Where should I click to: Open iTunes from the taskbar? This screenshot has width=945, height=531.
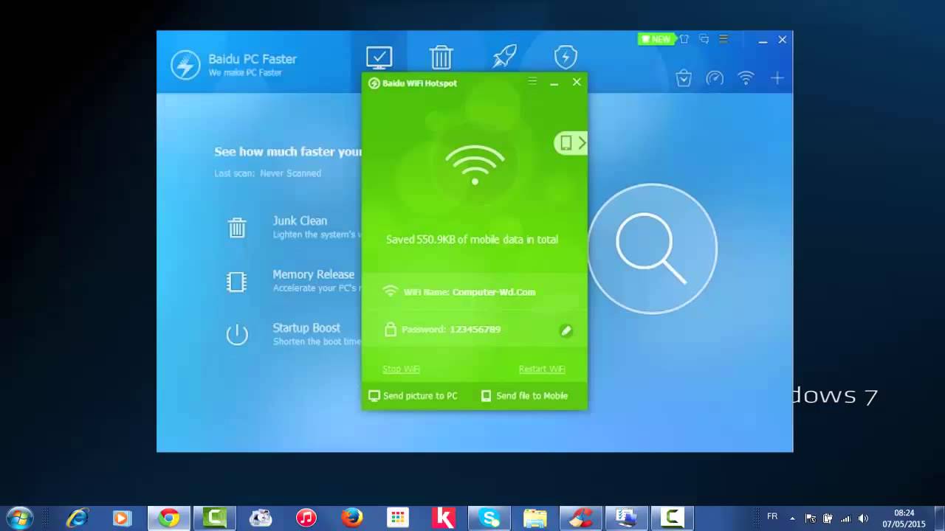click(306, 518)
